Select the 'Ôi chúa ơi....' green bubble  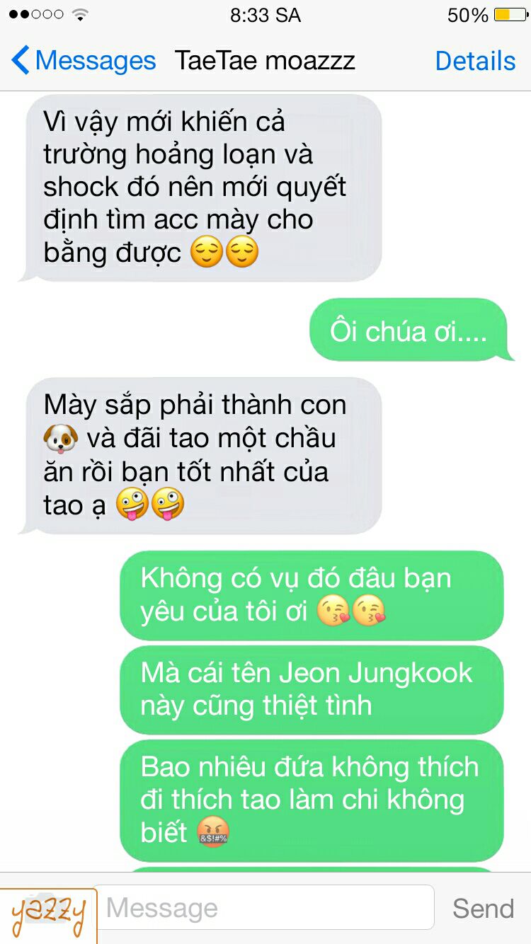[411, 331]
